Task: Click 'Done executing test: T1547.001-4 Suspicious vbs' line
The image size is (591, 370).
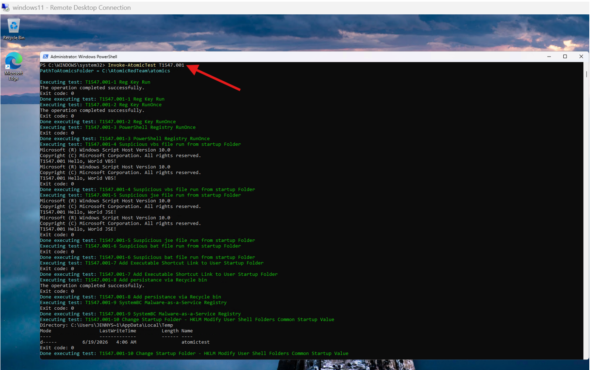Action: [x=147, y=189]
